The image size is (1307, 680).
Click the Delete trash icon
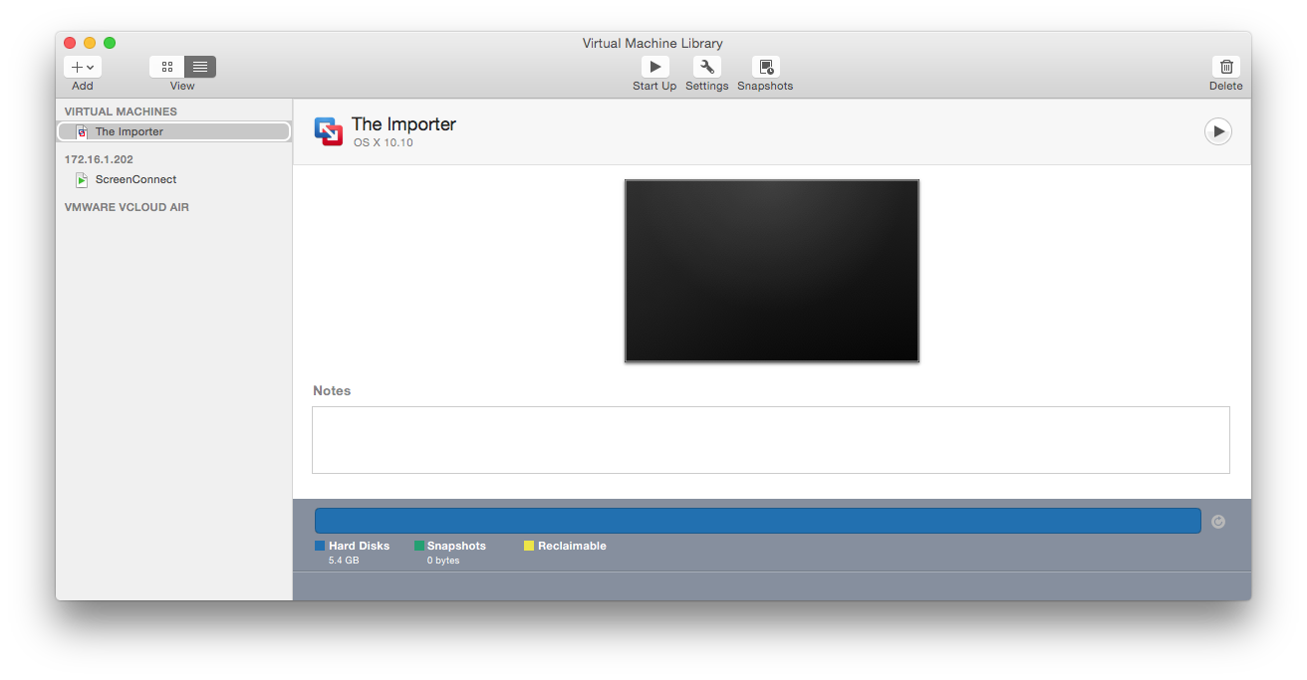[x=1226, y=67]
